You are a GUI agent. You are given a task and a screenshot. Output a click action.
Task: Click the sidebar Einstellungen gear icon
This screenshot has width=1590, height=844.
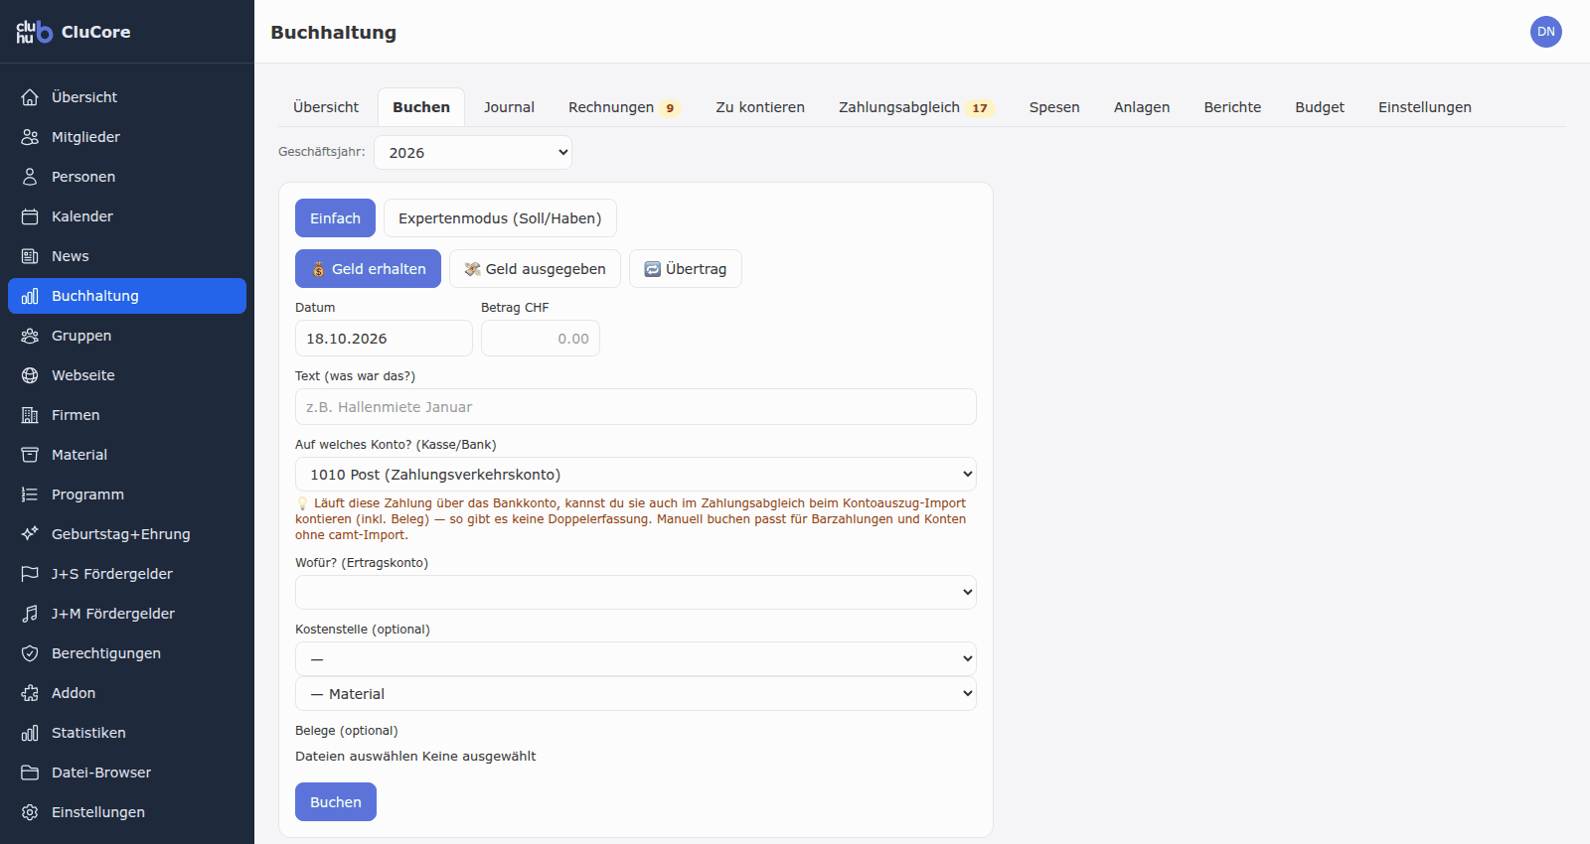(x=30, y=812)
